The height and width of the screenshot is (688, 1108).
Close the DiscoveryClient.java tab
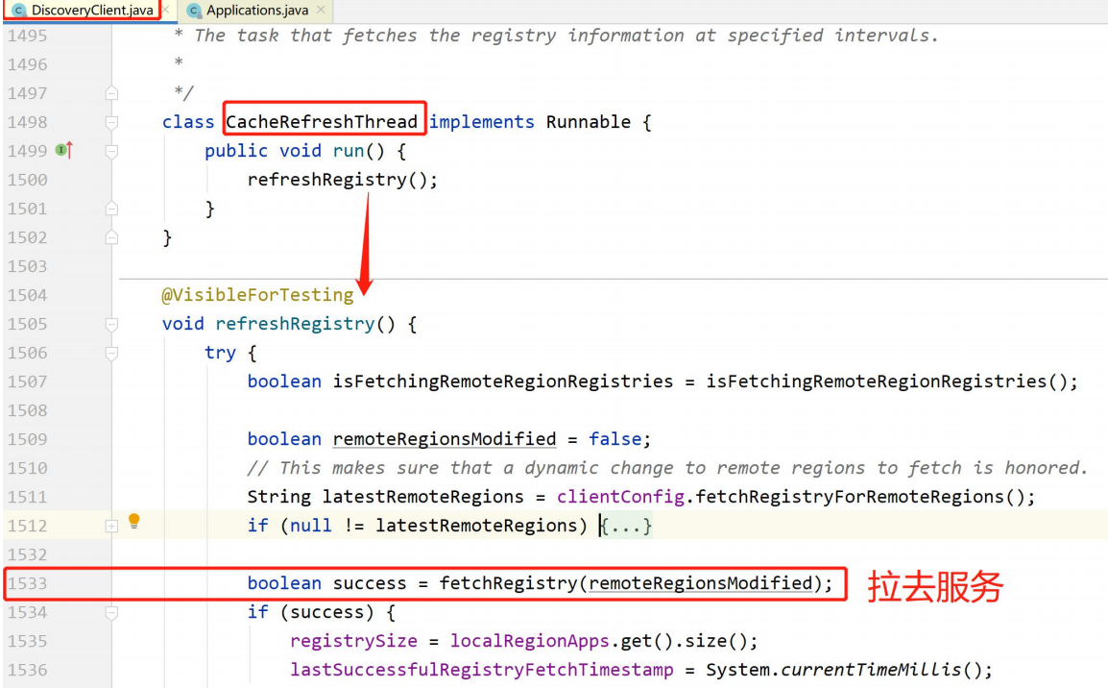[x=166, y=10]
